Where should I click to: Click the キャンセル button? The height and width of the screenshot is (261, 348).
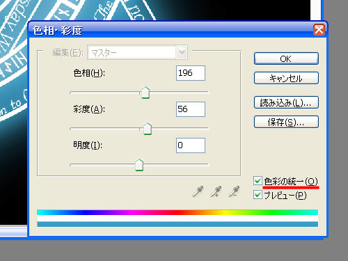286,78
